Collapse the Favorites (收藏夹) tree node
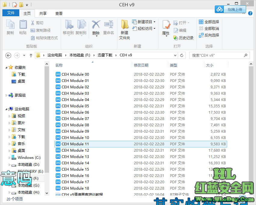This screenshot has width=256, height=205. coord(6,68)
